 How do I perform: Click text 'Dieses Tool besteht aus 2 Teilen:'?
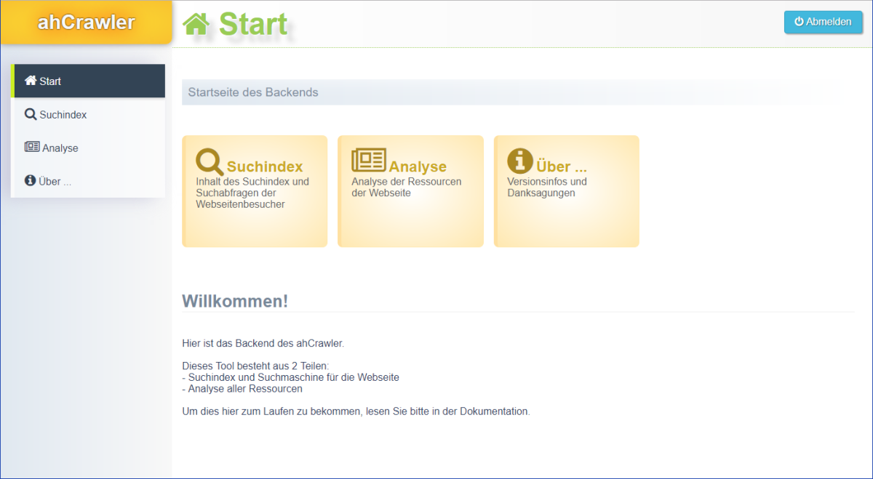click(255, 366)
